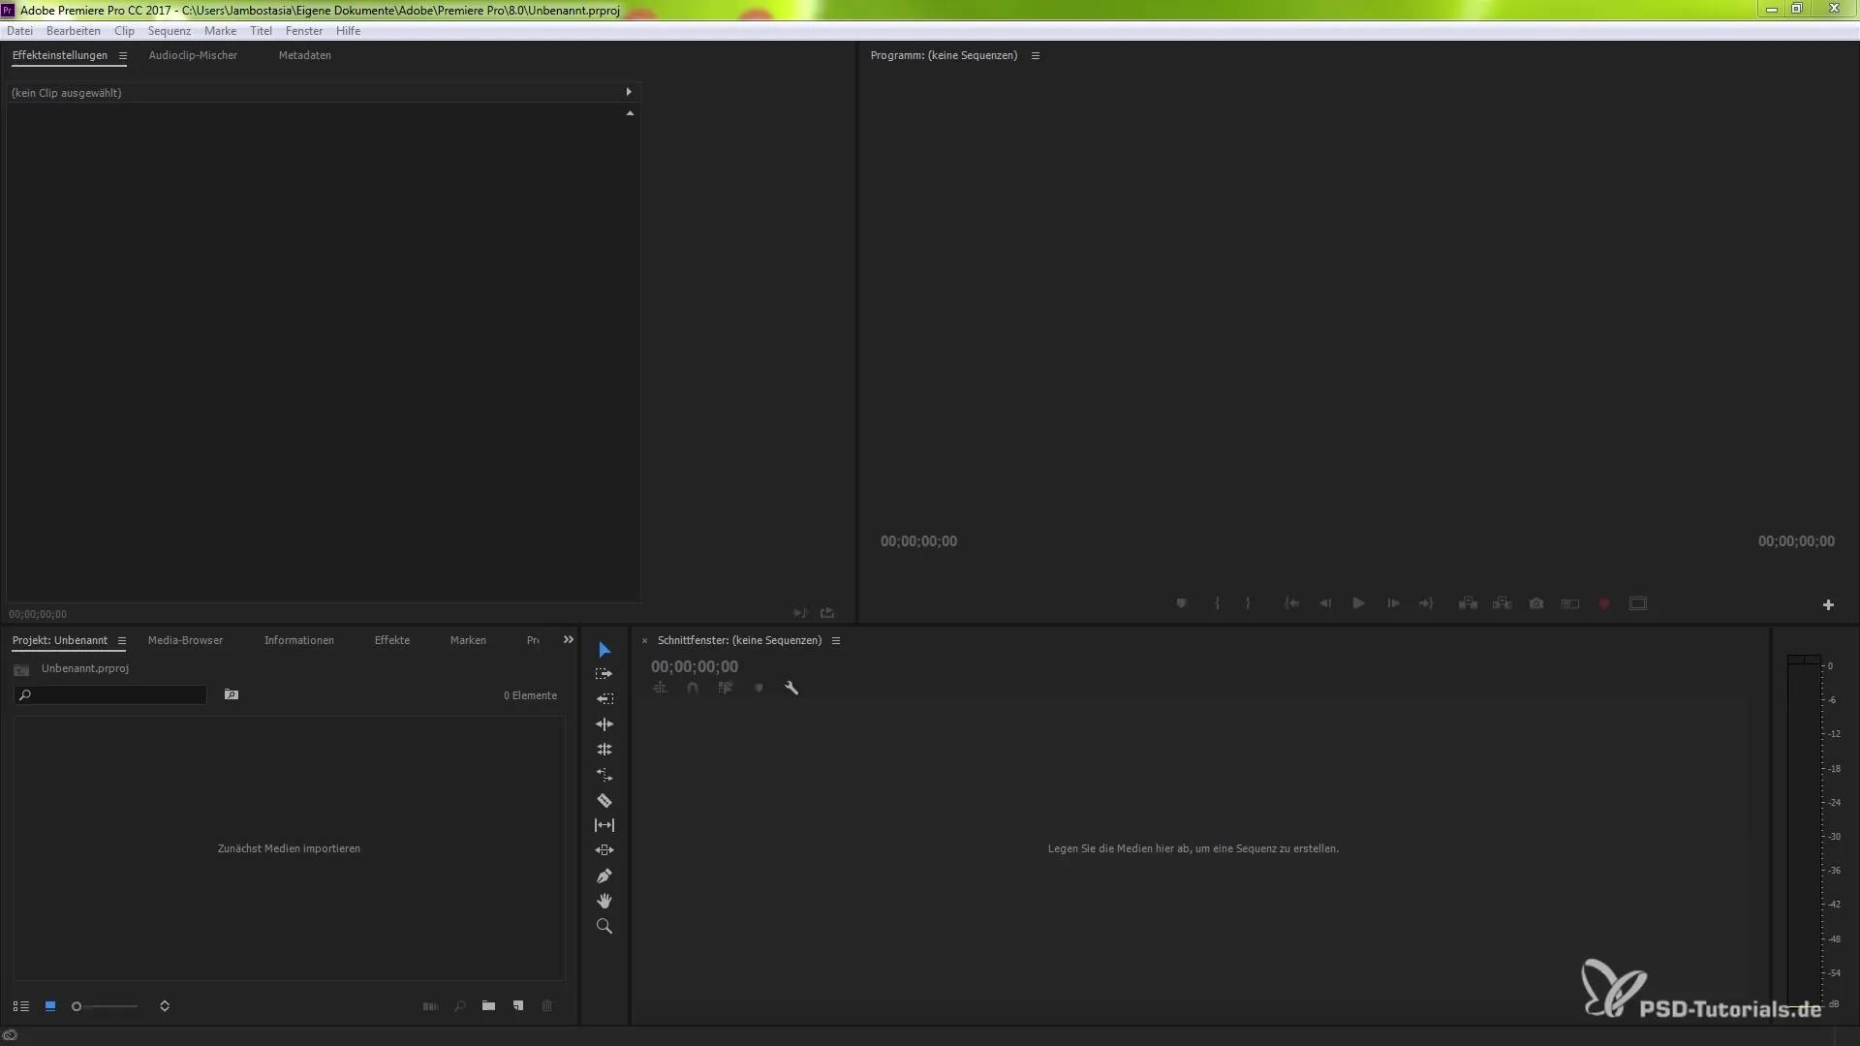
Task: Toggle Linked Selection in timeline
Action: pos(726,689)
